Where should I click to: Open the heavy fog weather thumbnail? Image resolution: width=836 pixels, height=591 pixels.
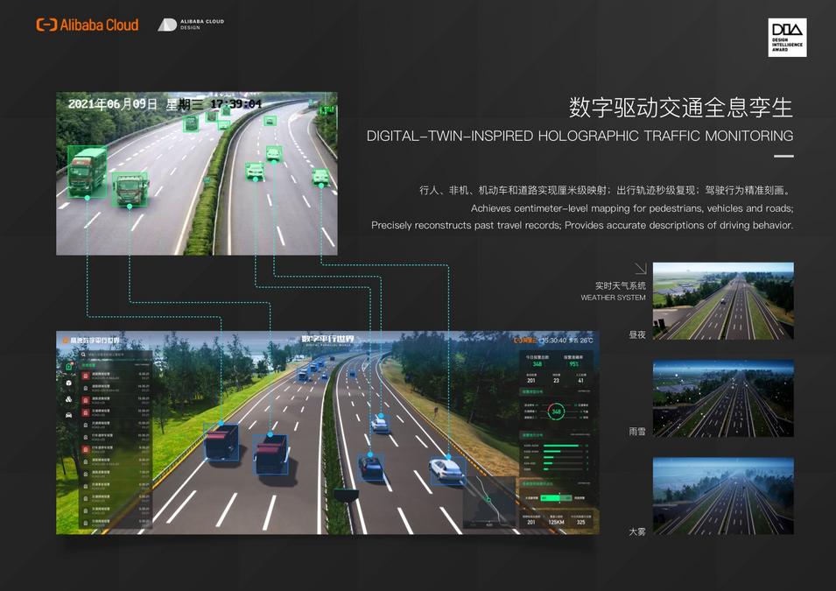coord(723,496)
